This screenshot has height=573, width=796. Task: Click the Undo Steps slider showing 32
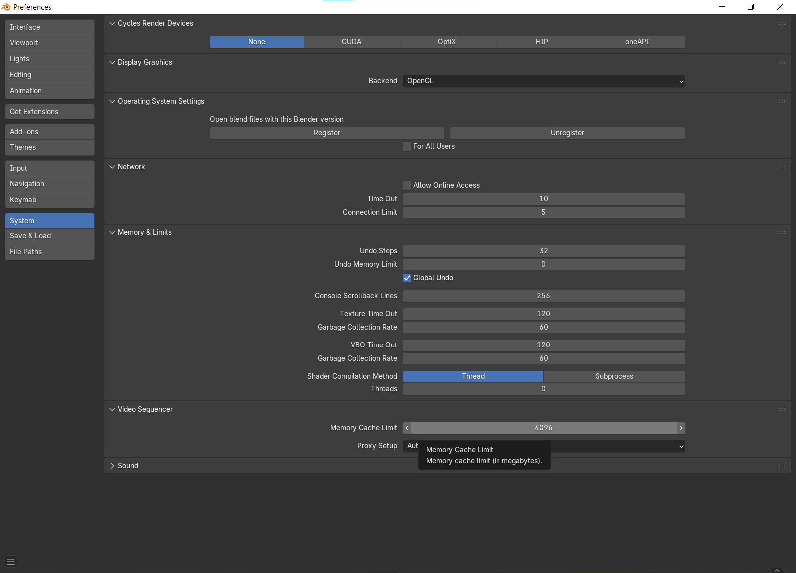544,251
